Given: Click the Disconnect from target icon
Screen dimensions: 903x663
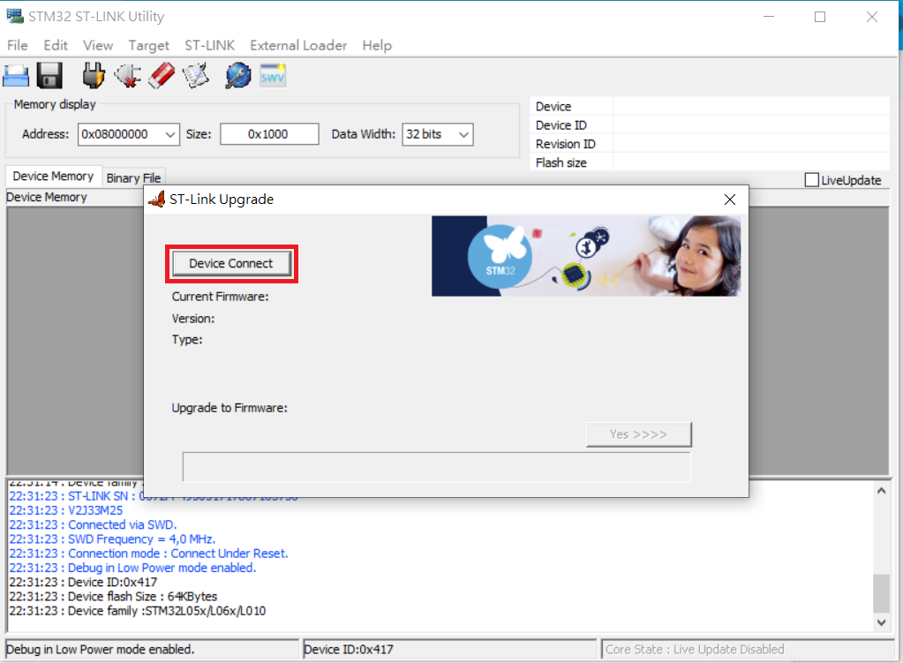Looking at the screenshot, I should click(128, 75).
